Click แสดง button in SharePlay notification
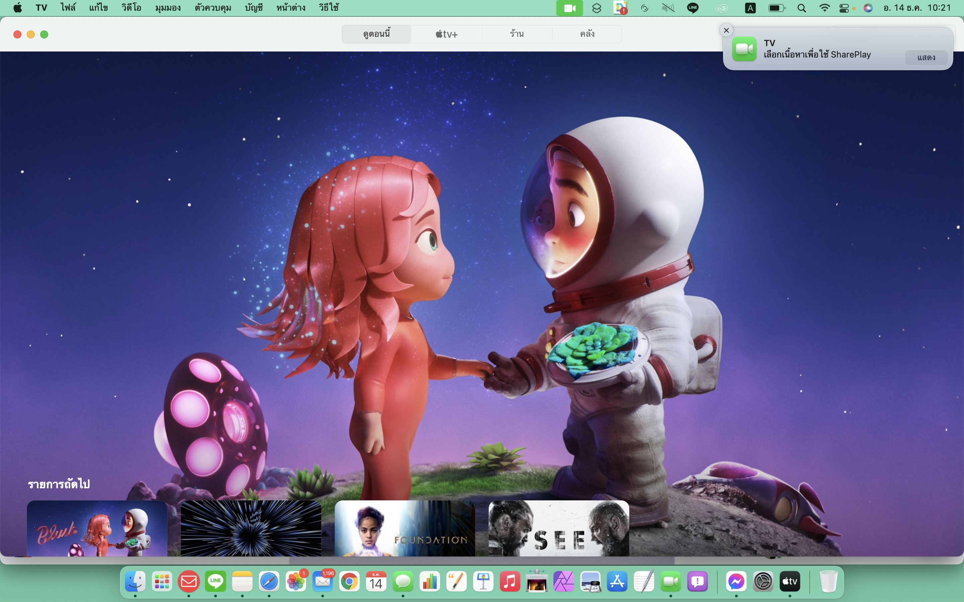This screenshot has width=964, height=602. [926, 58]
